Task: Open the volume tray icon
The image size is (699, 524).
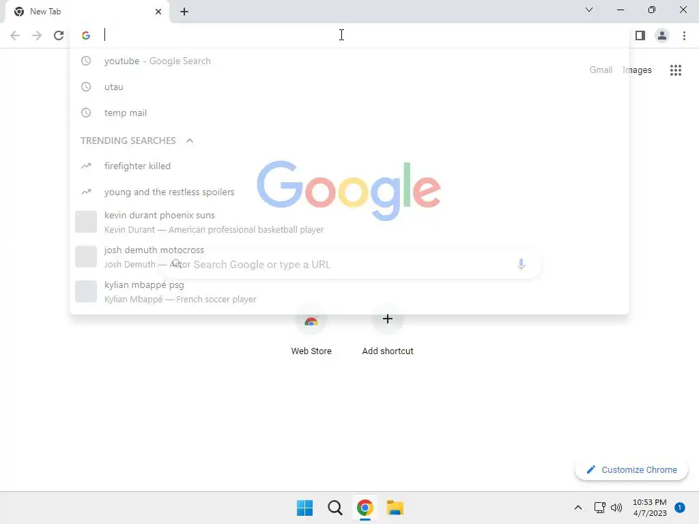Action: click(x=616, y=508)
